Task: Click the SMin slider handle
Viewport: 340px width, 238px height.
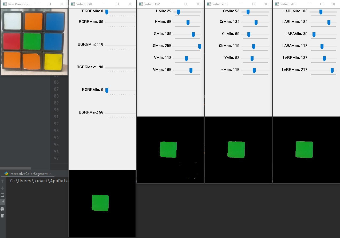Action: pyautogui.click(x=193, y=35)
